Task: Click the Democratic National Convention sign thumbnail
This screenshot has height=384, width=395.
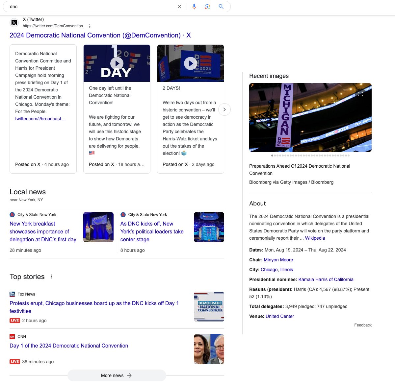Action: (209, 307)
